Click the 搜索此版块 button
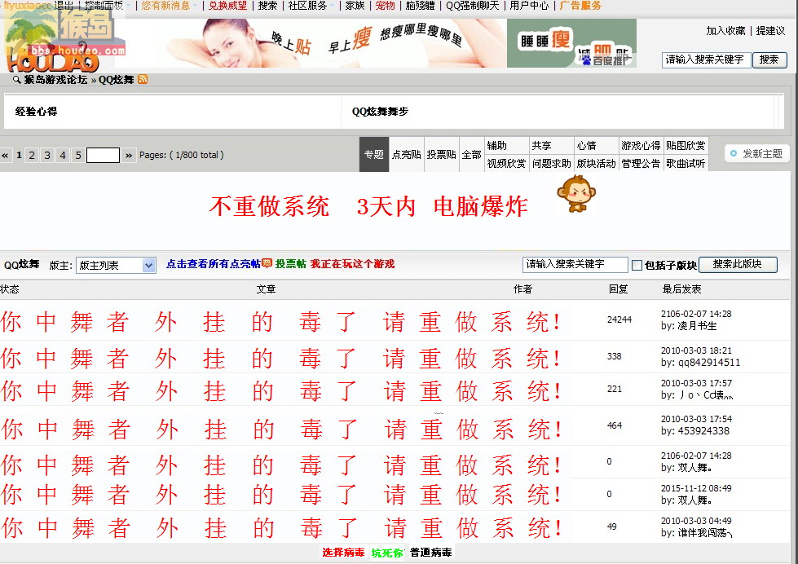This screenshot has height=564, width=798. point(738,264)
